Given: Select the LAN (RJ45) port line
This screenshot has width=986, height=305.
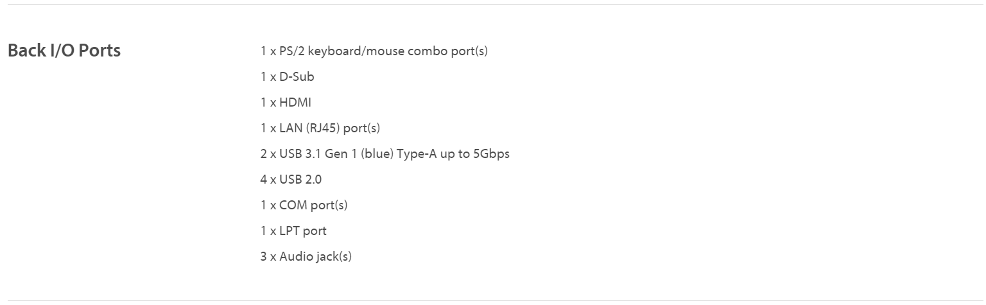Looking at the screenshot, I should tap(320, 128).
